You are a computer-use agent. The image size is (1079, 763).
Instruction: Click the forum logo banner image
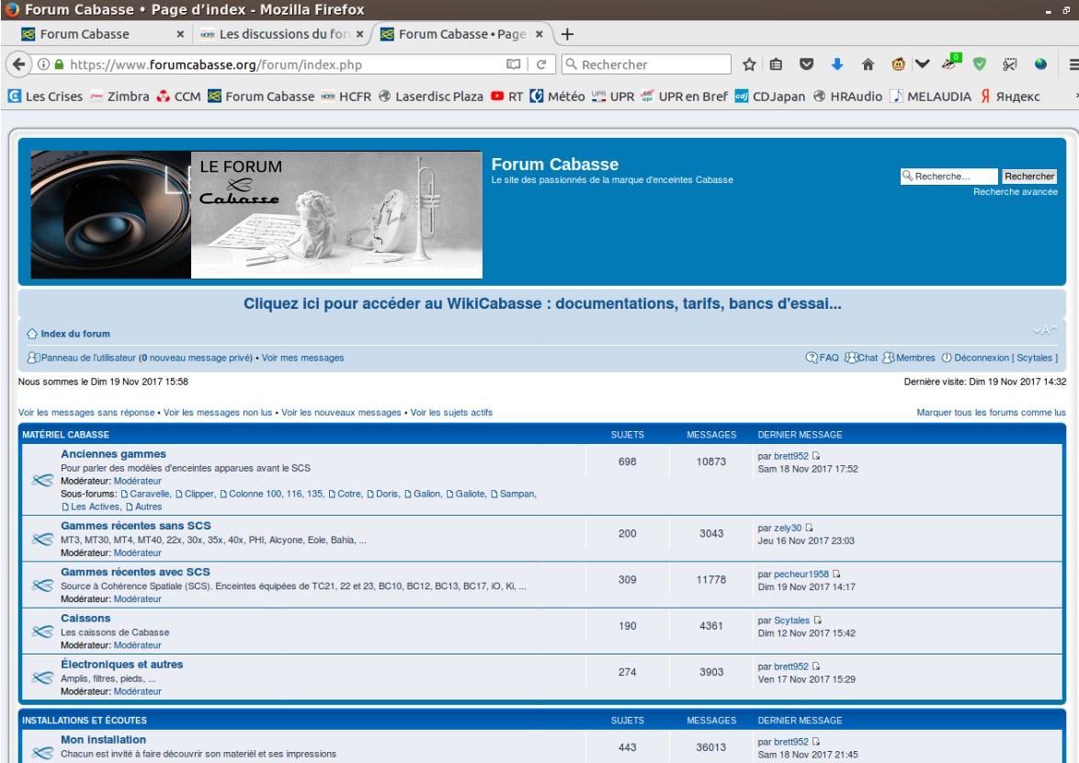pyautogui.click(x=256, y=215)
